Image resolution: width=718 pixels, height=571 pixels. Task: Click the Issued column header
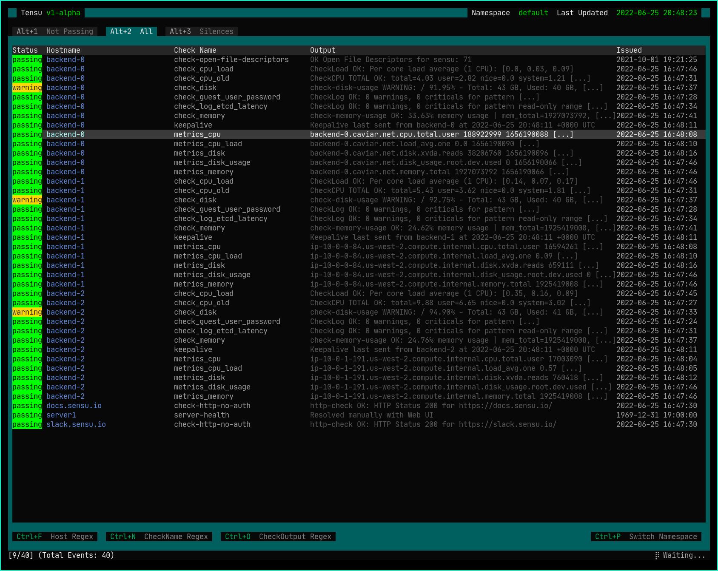[629, 50]
